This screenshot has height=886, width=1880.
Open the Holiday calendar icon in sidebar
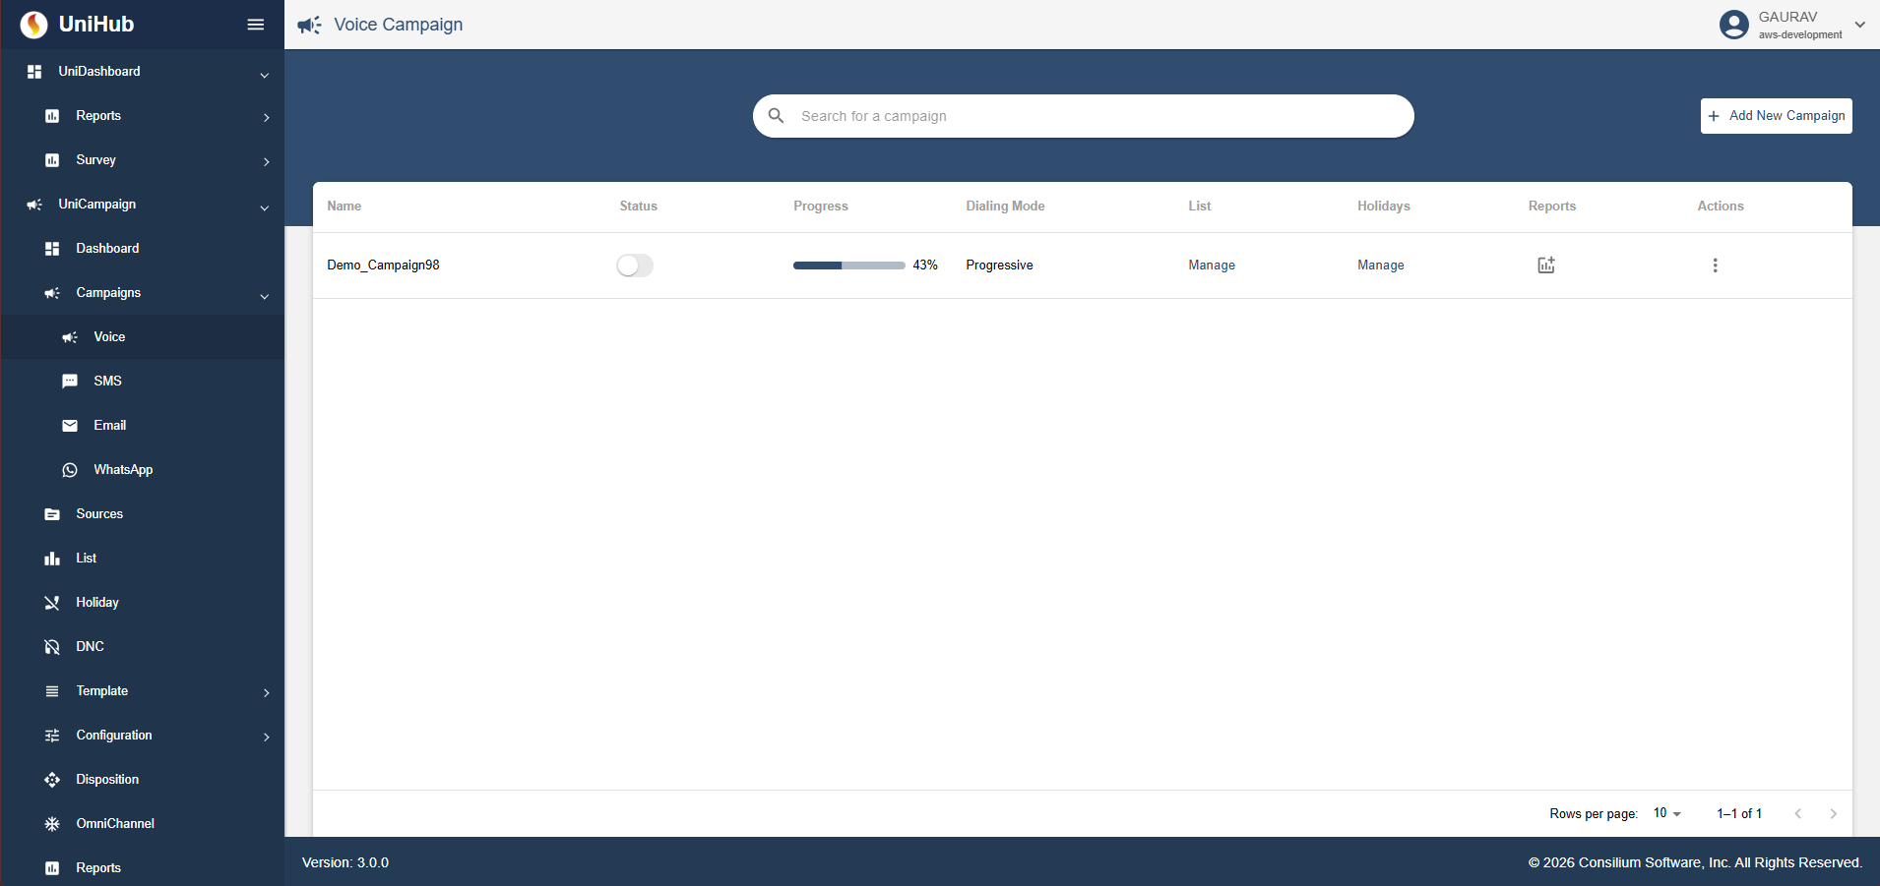tap(51, 602)
